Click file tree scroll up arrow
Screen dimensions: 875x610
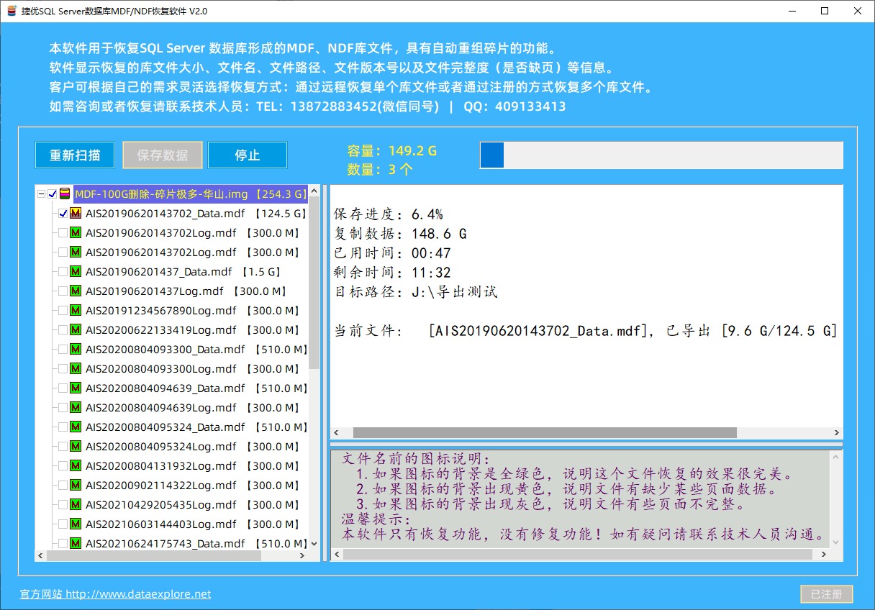pos(314,191)
